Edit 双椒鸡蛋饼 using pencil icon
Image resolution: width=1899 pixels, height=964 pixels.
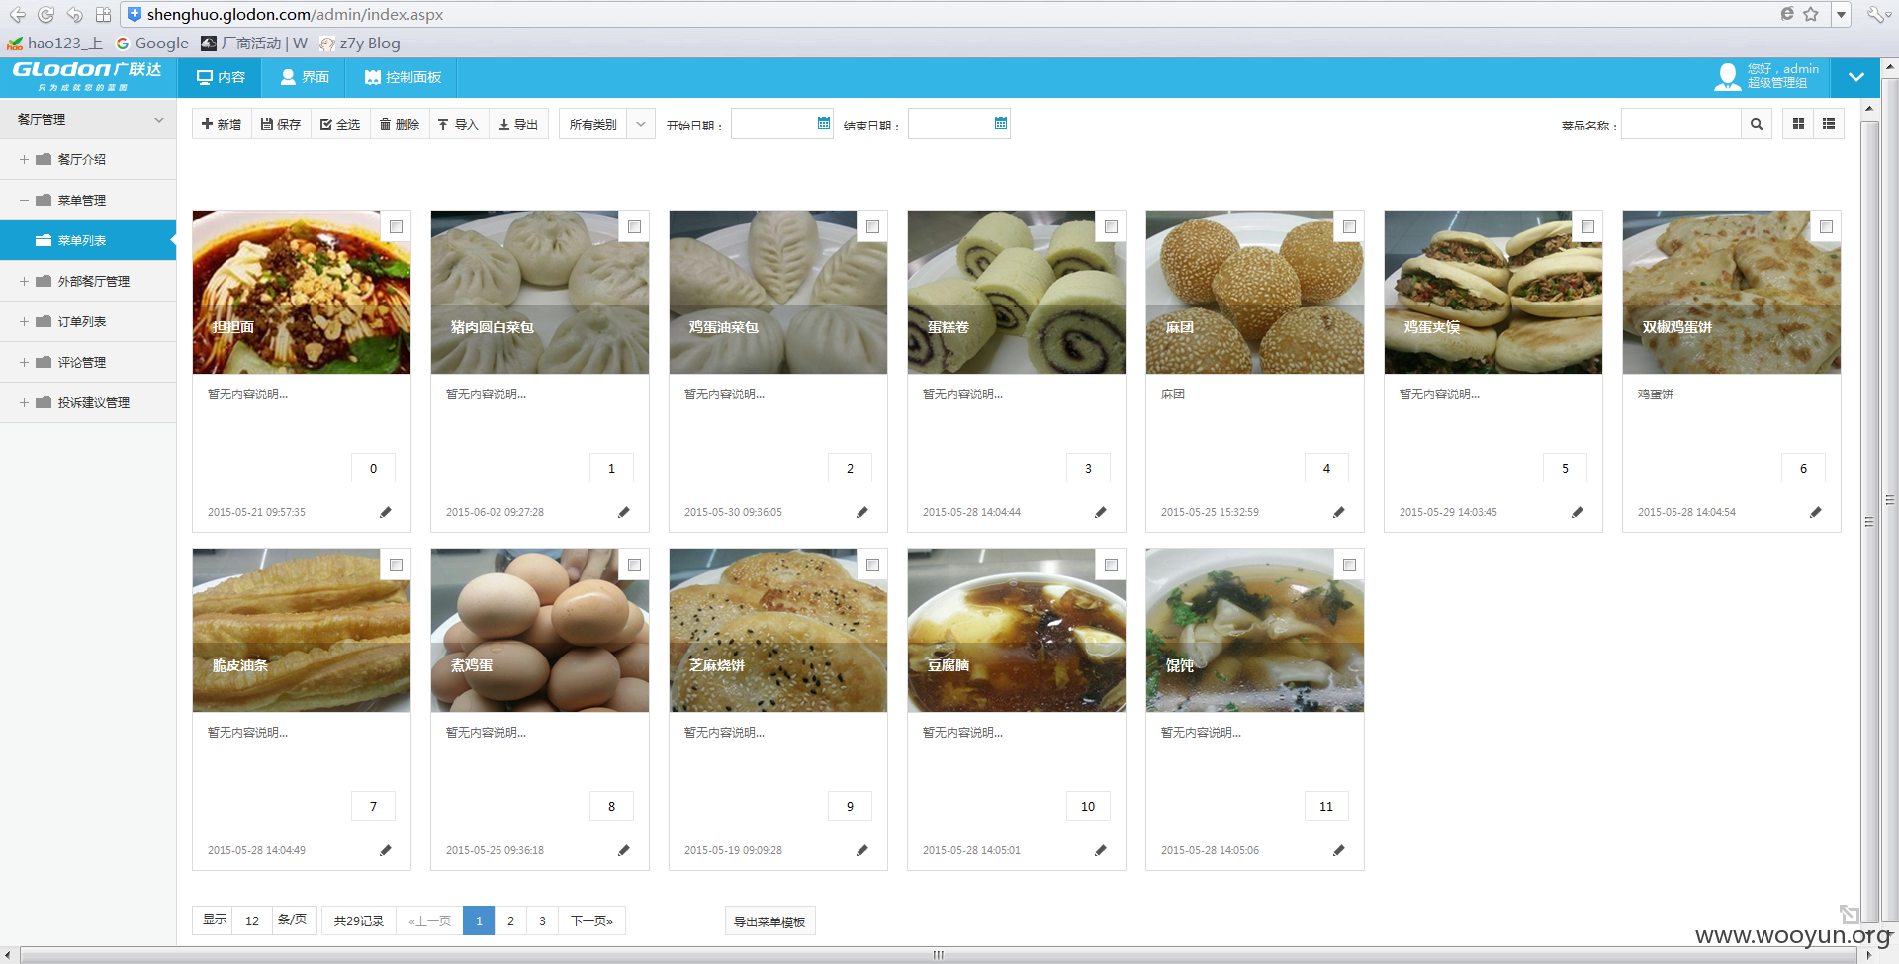[1816, 512]
